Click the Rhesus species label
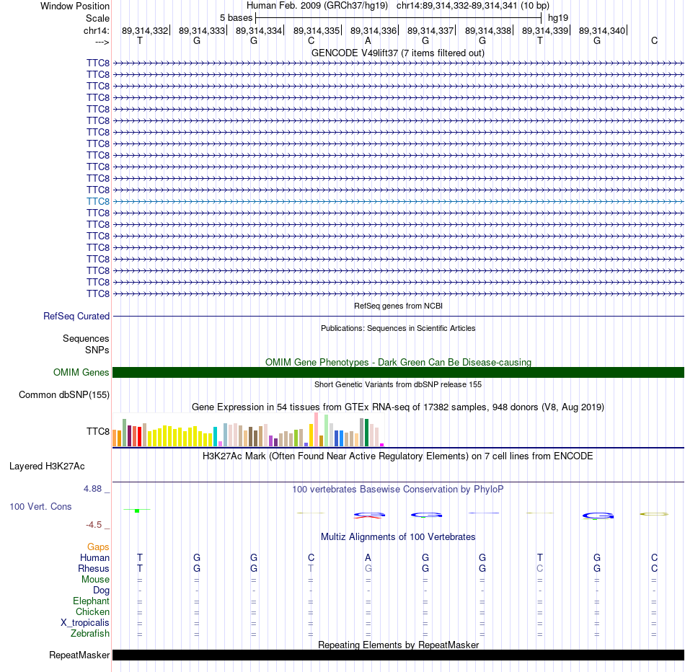Viewport: 685px width, 672px height. 94,568
